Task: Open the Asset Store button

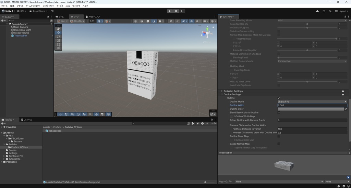Action: [38, 11]
